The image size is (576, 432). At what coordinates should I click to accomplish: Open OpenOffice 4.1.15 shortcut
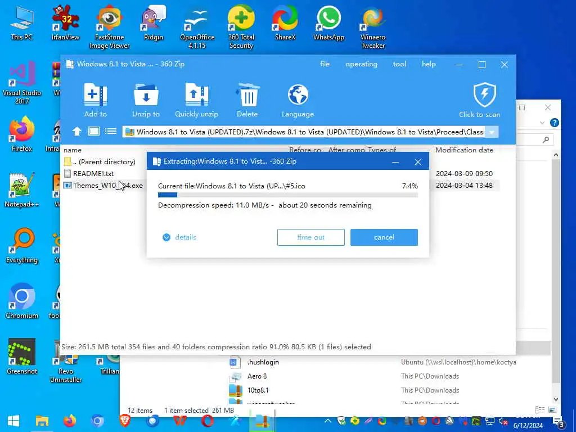point(197,28)
